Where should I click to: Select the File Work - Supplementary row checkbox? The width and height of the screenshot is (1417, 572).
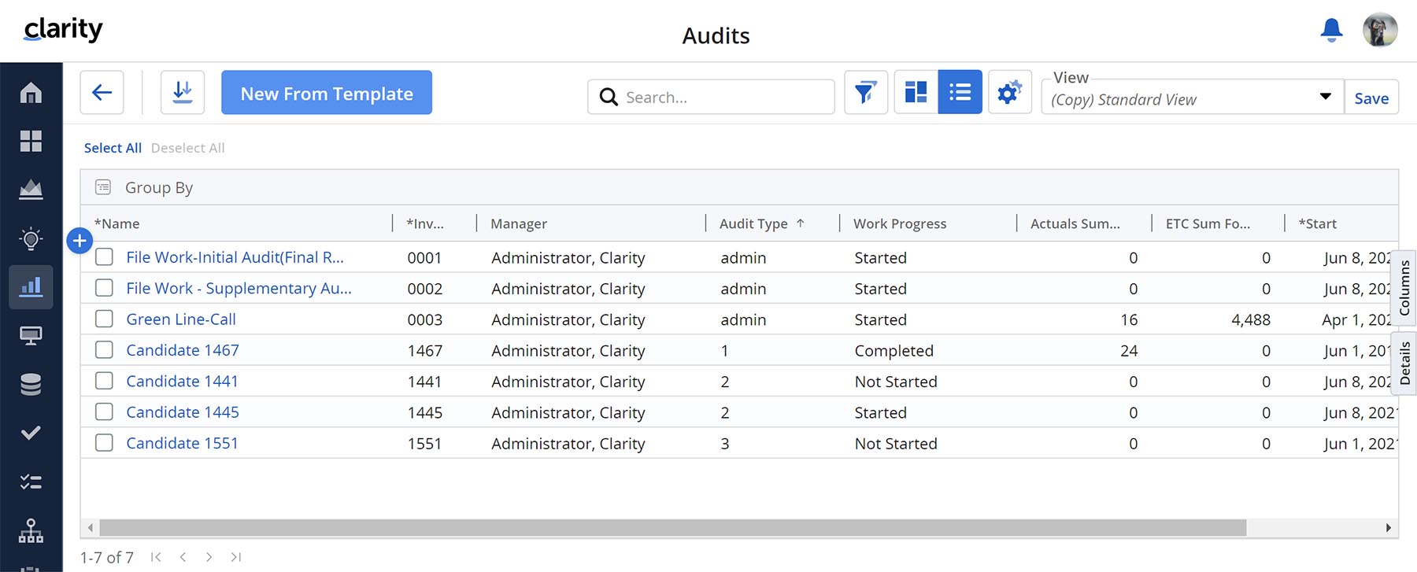coord(104,288)
